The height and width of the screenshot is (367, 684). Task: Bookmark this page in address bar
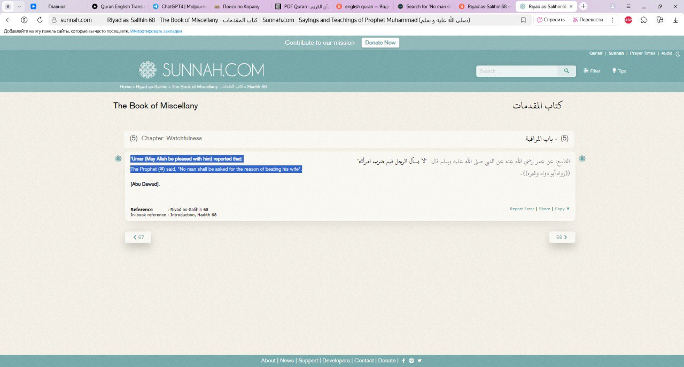(x=523, y=20)
